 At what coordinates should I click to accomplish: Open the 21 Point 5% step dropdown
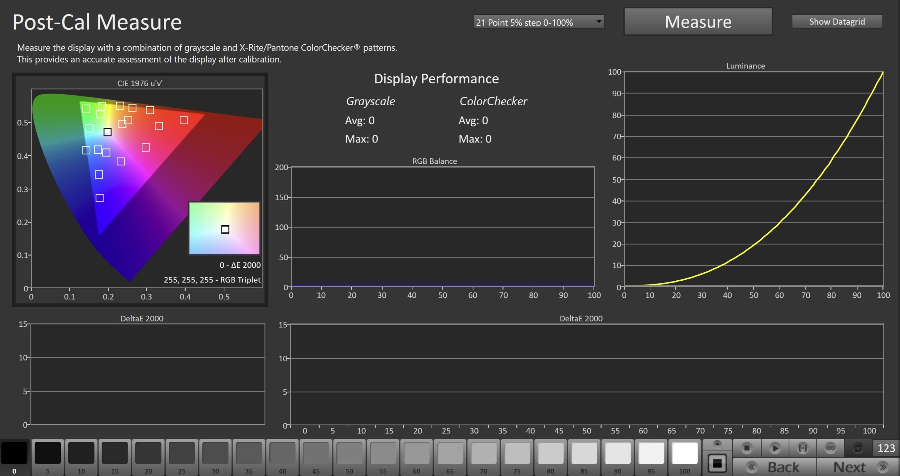coord(539,22)
